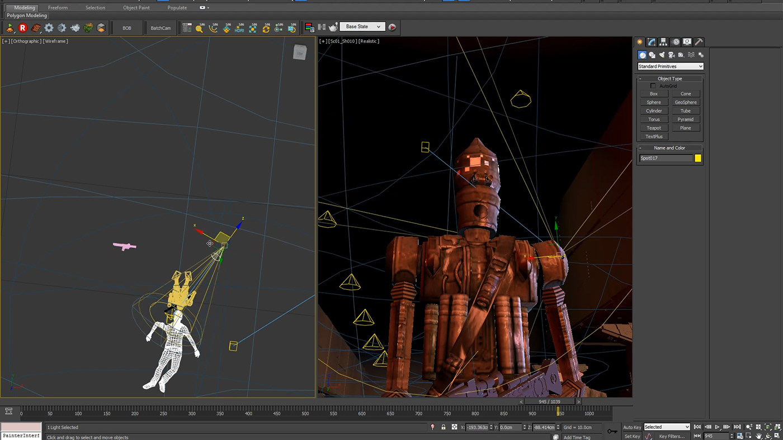Open the Hierarchy tab in command panel
This screenshot has height=440, width=783.
[x=663, y=42]
